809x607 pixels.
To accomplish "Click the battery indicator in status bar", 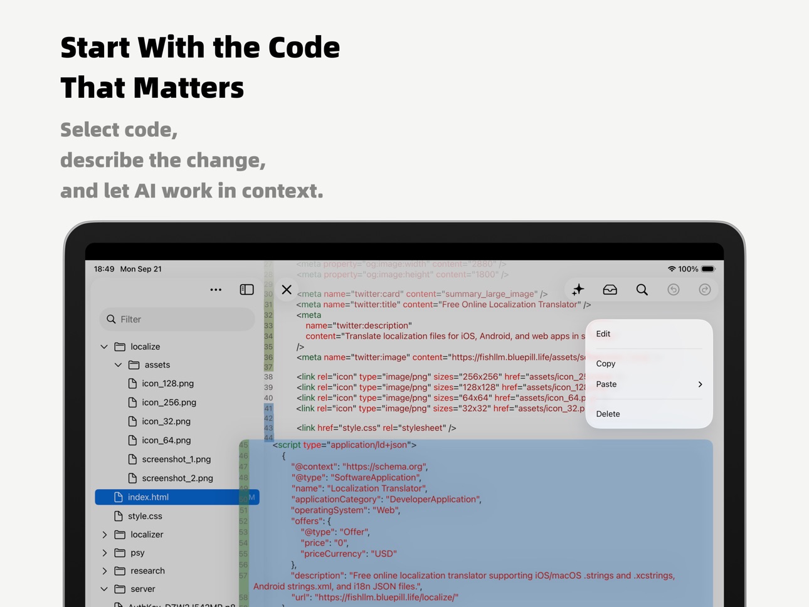I will pos(708,269).
